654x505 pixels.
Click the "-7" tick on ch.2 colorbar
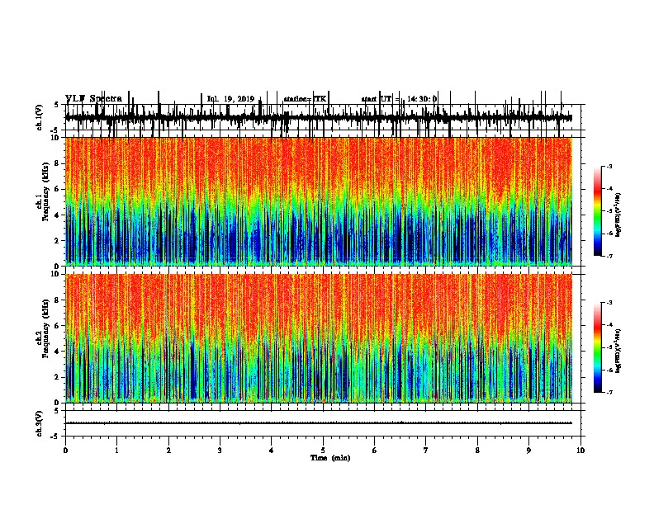[x=609, y=392]
